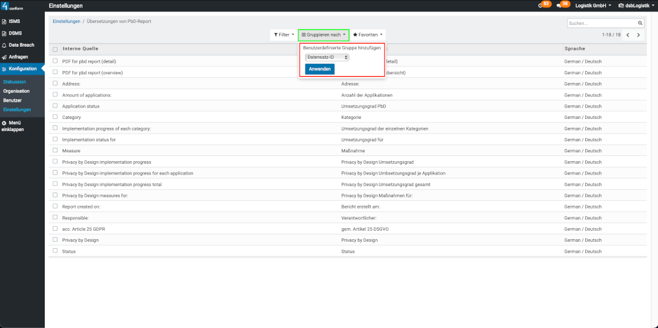Click the 4conform logo icon
This screenshot has height=328, width=658.
[5, 6]
